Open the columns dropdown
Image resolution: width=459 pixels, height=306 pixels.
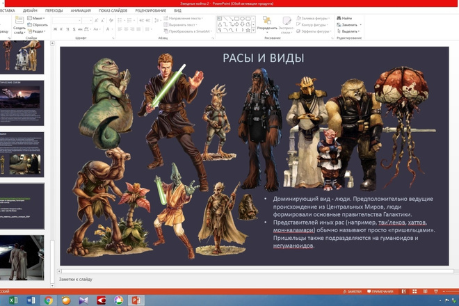(148, 29)
